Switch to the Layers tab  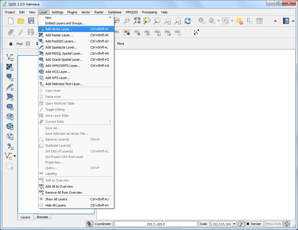point(25,217)
